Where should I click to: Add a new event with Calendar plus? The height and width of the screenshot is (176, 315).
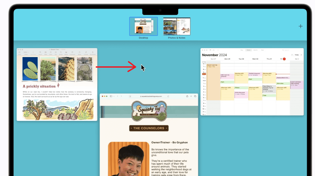218,50
